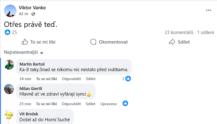
Task: Click the like reaction on Martin Bartoš's comment
Action: point(128,79)
